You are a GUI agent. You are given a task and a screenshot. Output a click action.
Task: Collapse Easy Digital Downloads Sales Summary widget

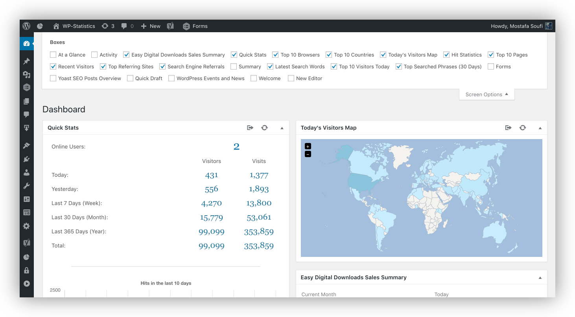(x=540, y=278)
